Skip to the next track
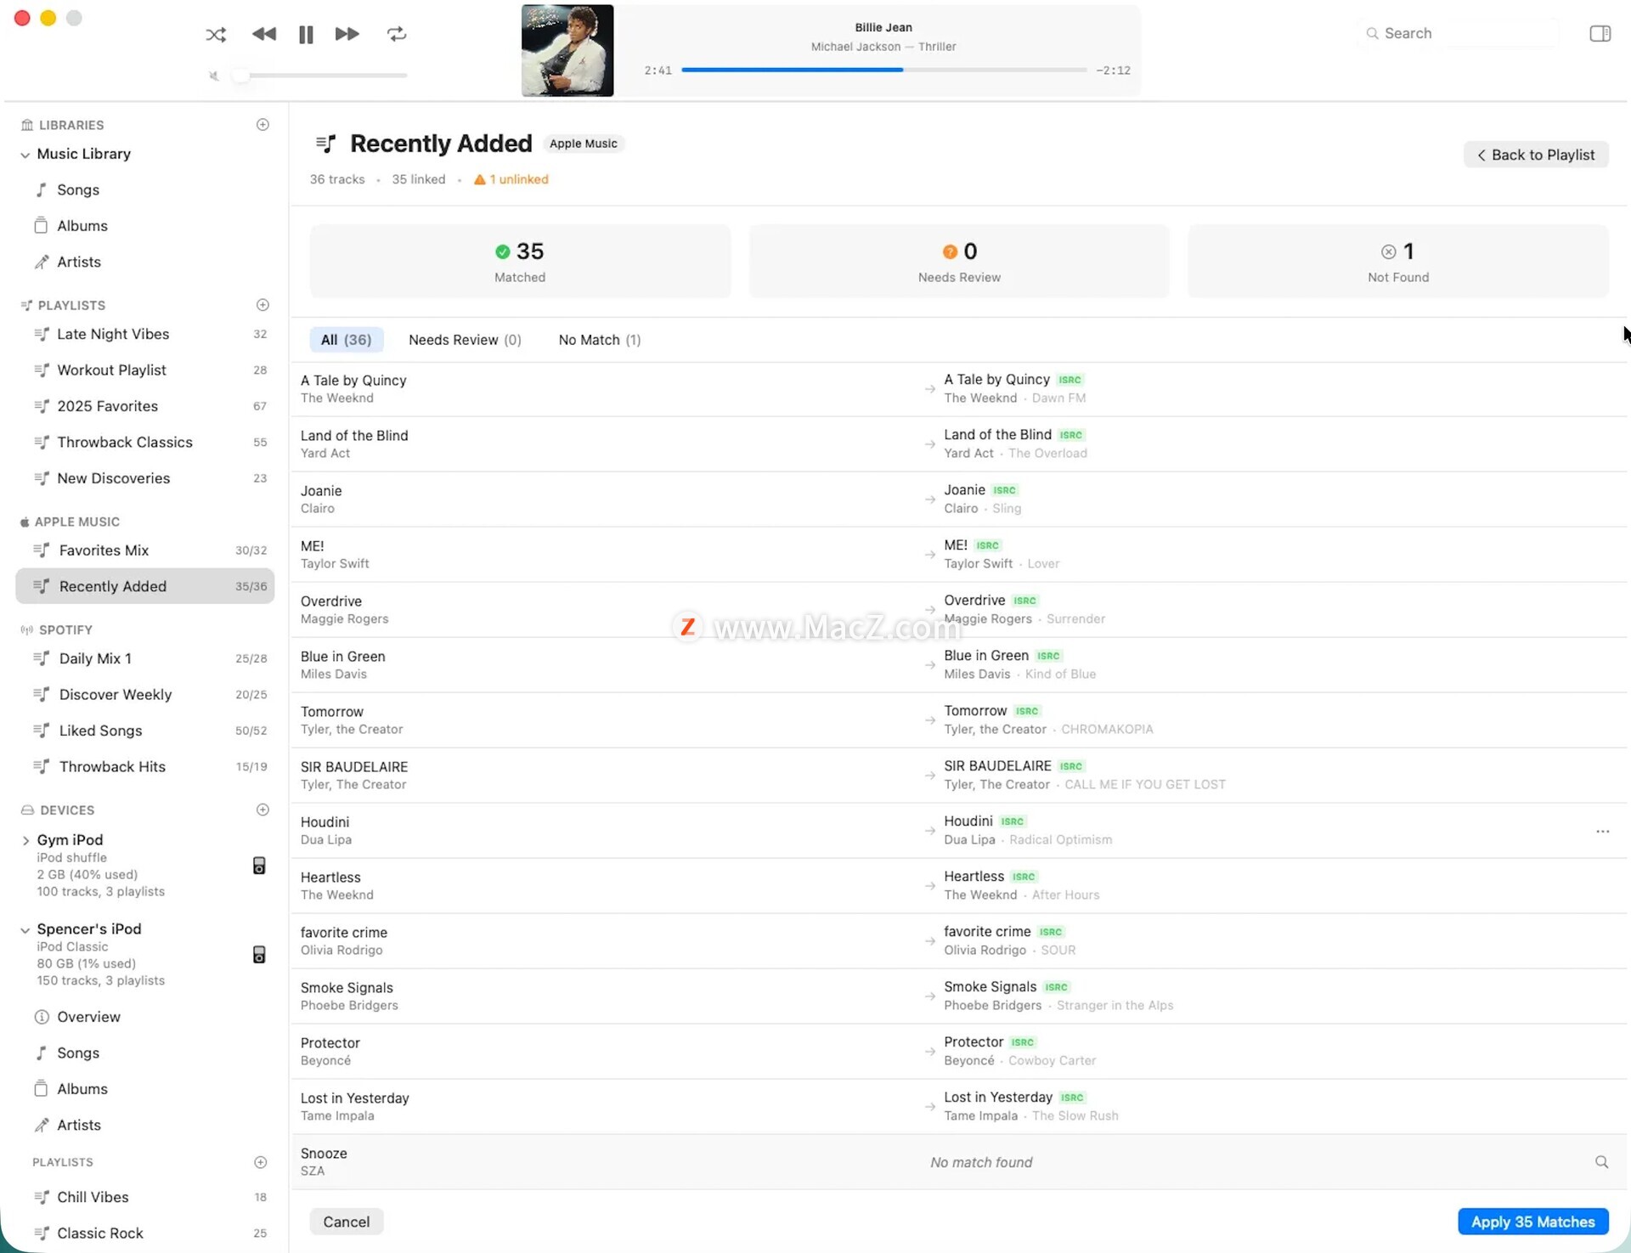Image resolution: width=1631 pixels, height=1253 pixels. [347, 34]
